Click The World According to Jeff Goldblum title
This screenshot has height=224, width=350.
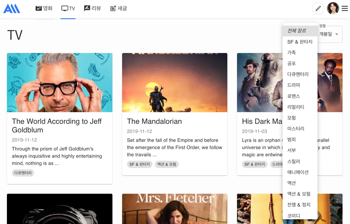point(57,126)
